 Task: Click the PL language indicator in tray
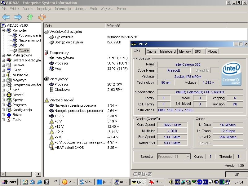tap(206, 182)
